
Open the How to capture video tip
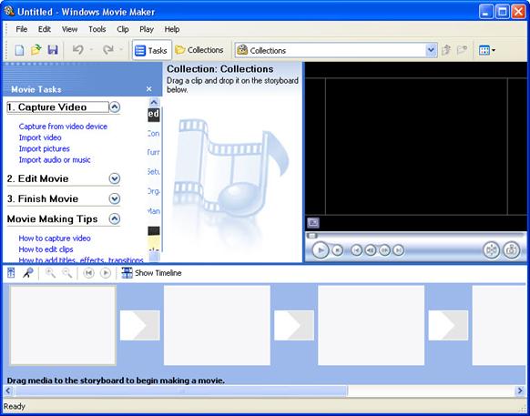click(55, 238)
